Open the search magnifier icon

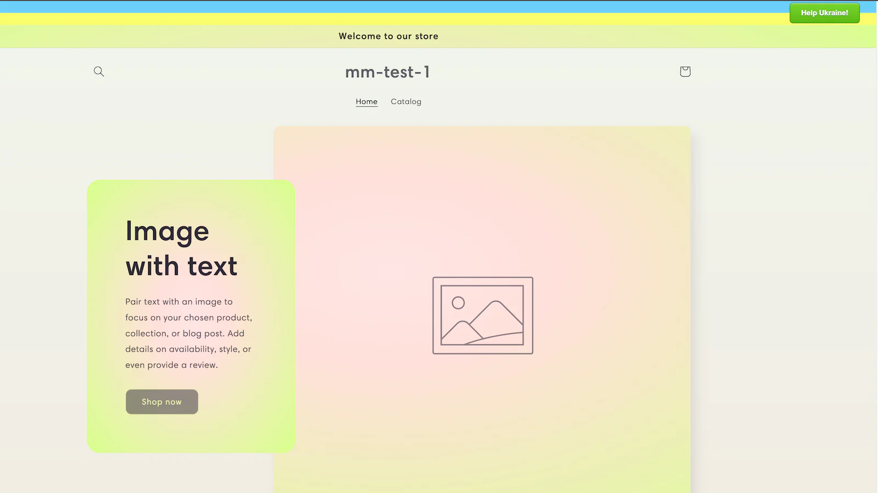click(x=99, y=72)
